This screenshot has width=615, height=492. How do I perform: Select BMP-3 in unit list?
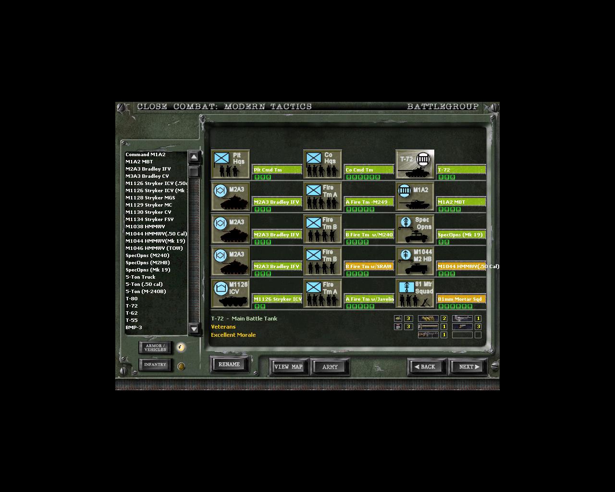(x=134, y=327)
